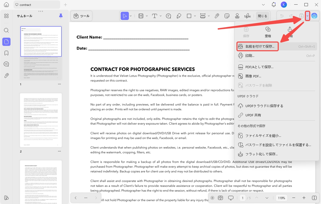321x204 pixels.
Task: Click the 重複 duplicate icon in menu
Action: coord(268,29)
